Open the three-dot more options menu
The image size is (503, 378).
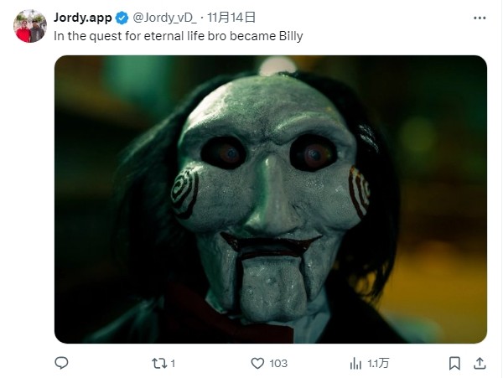480,18
